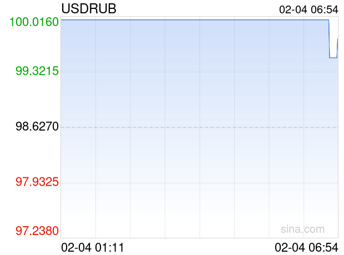Click the 02-04 06:54 timestamp at top right
The image size is (344, 255).
point(308,9)
